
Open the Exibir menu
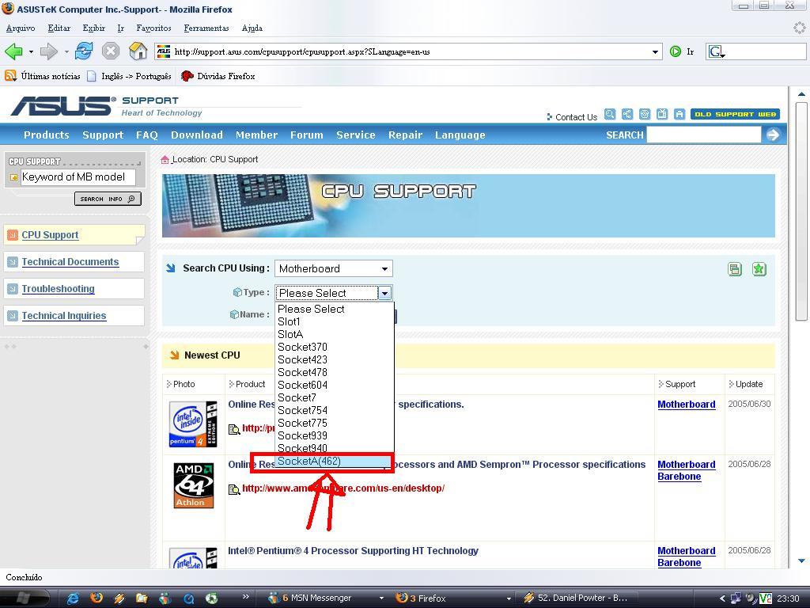[x=93, y=28]
